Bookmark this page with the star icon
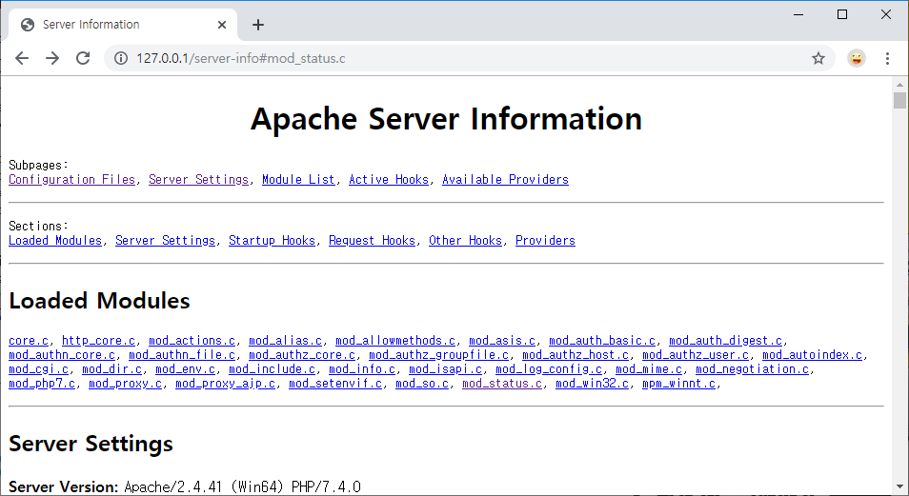This screenshot has width=909, height=496. coord(818,58)
